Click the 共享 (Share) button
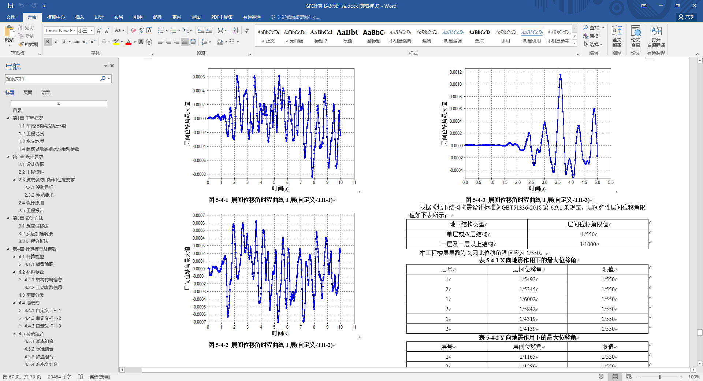703x381 pixels. pos(687,17)
